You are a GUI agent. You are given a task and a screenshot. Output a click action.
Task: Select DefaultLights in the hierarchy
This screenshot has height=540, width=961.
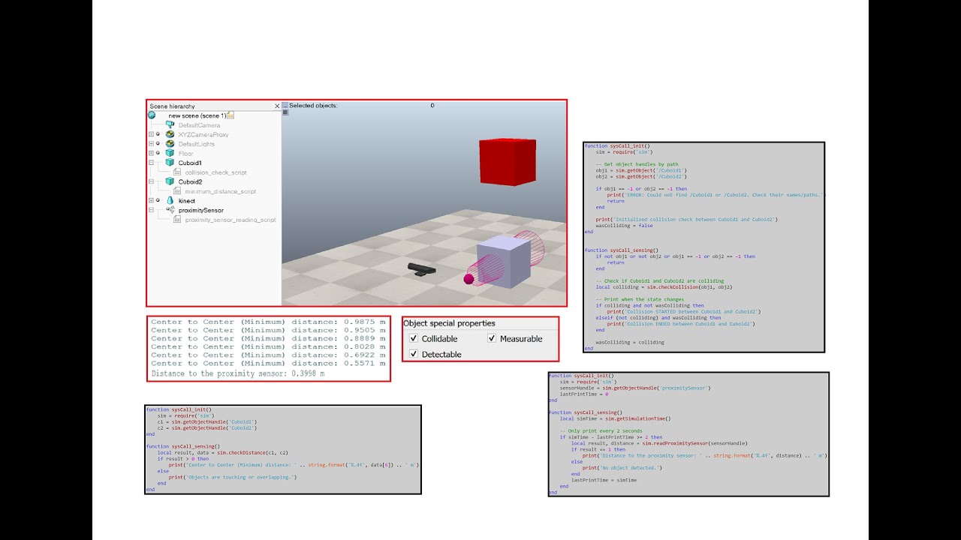pos(196,144)
